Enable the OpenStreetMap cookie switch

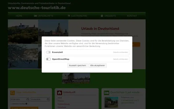[48, 59]
